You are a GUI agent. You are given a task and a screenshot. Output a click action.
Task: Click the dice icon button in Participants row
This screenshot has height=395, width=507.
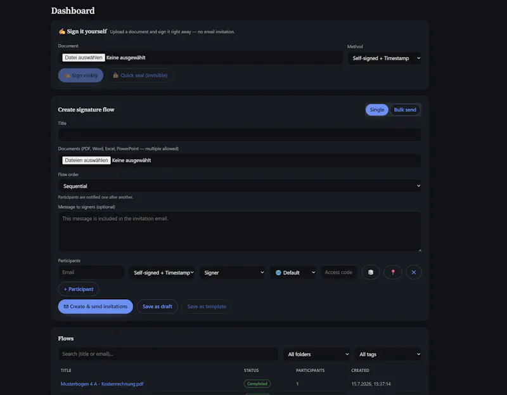pyautogui.click(x=371, y=273)
